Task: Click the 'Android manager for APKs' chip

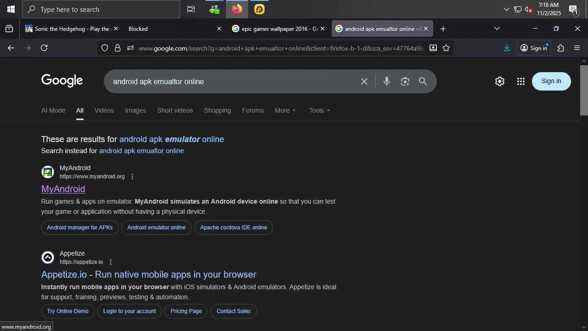Action: 80,228
